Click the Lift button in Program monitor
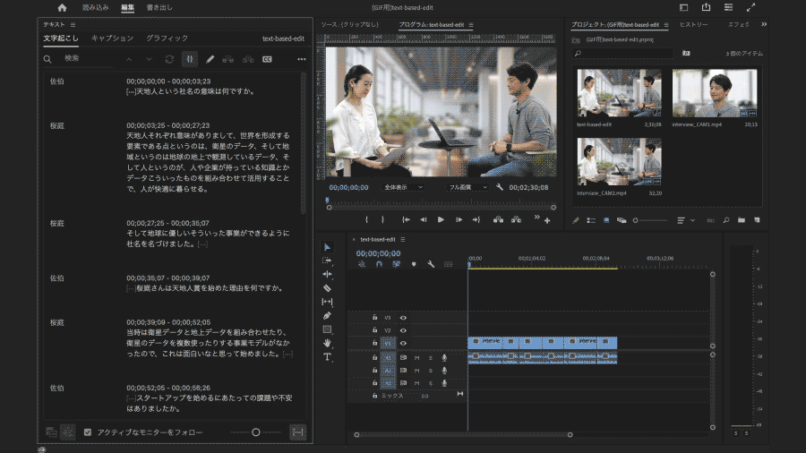 coord(498,220)
